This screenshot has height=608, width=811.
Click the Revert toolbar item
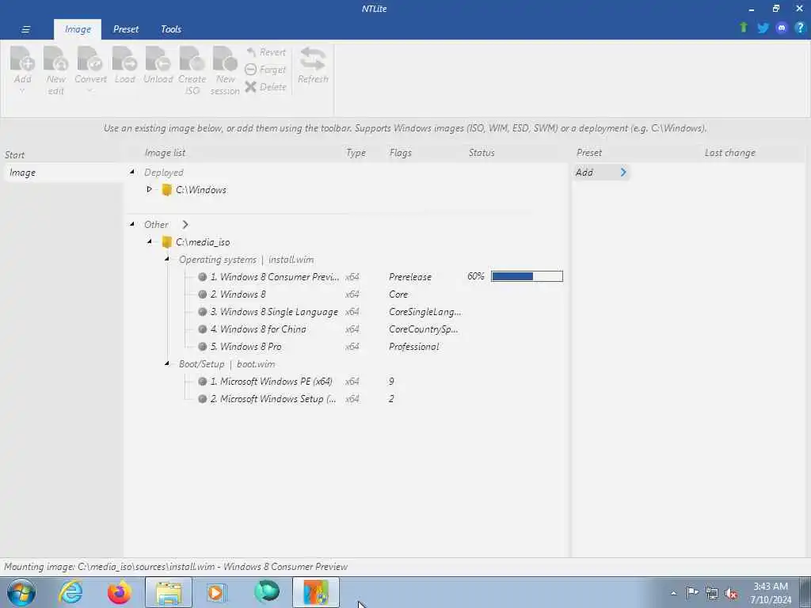[x=266, y=52]
